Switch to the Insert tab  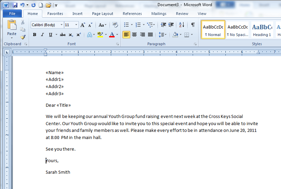(x=77, y=14)
